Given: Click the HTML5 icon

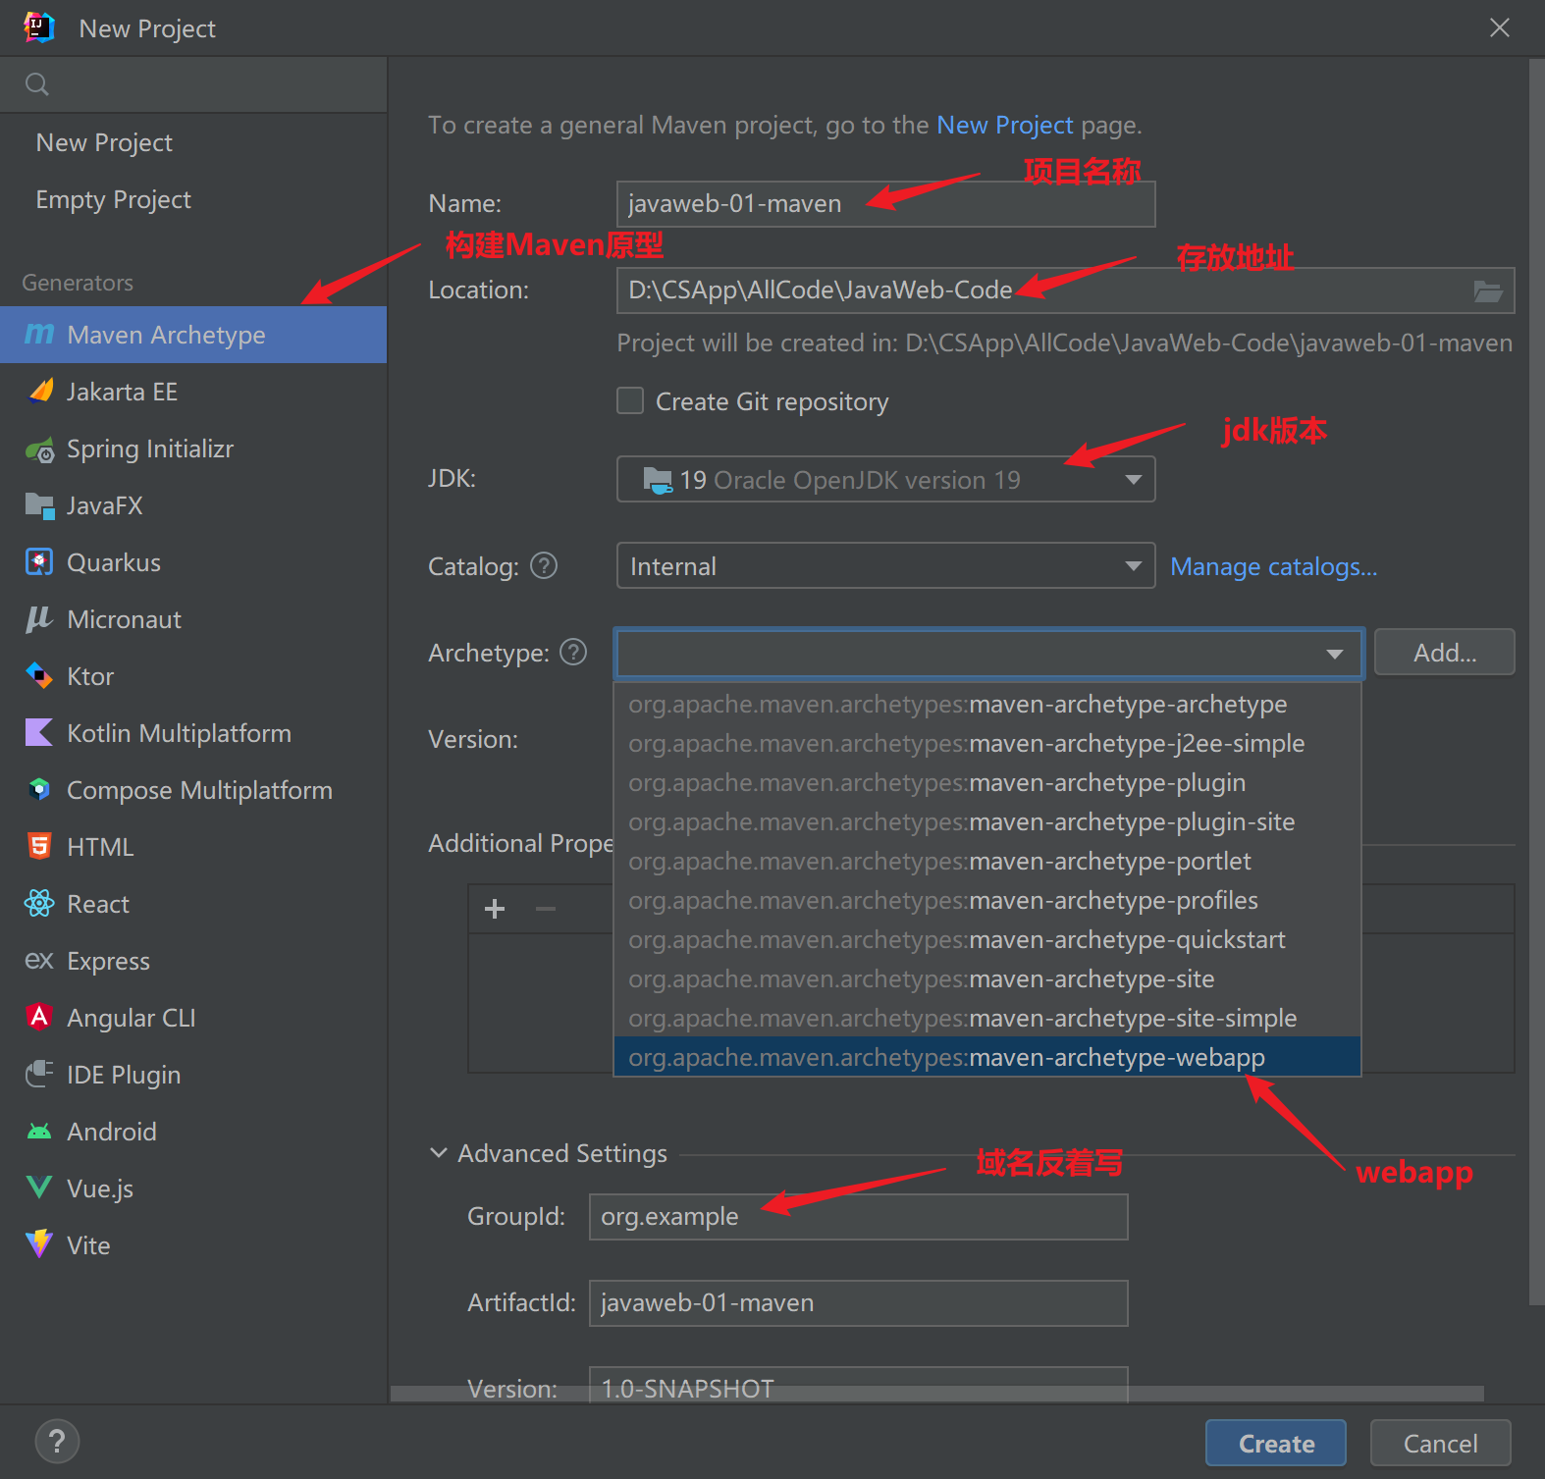Looking at the screenshot, I should tap(39, 847).
